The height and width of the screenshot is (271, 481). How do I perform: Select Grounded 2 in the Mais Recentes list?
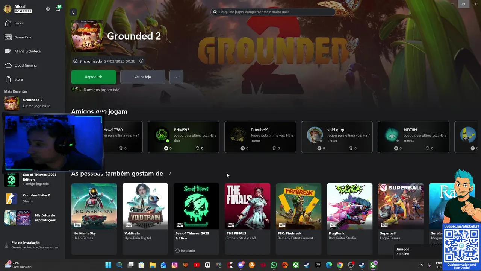[32, 103]
